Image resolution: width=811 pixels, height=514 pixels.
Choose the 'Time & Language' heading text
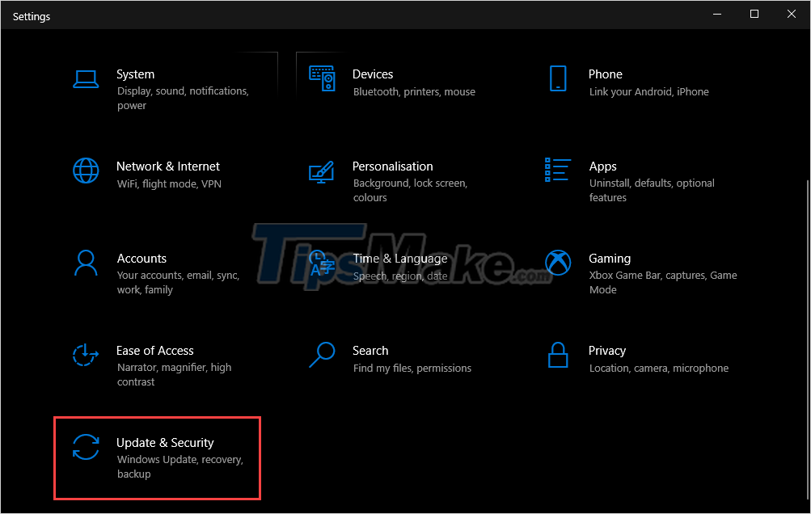[400, 259]
